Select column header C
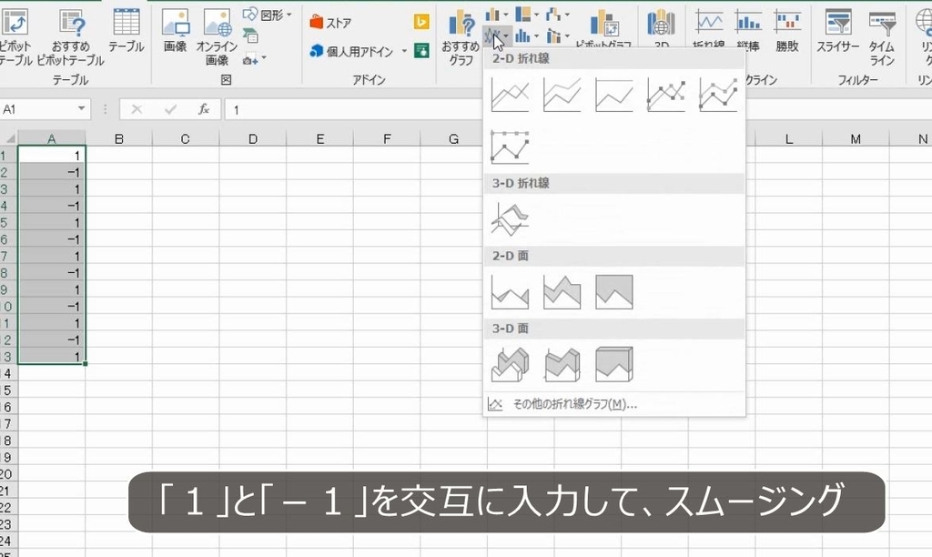The height and width of the screenshot is (557, 932). [x=186, y=138]
